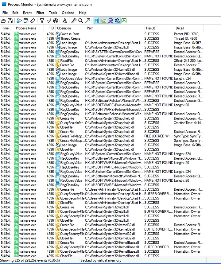Viewport: 221px width, 264px height.
Task: Open the Help menu
Action: pos(83,13)
